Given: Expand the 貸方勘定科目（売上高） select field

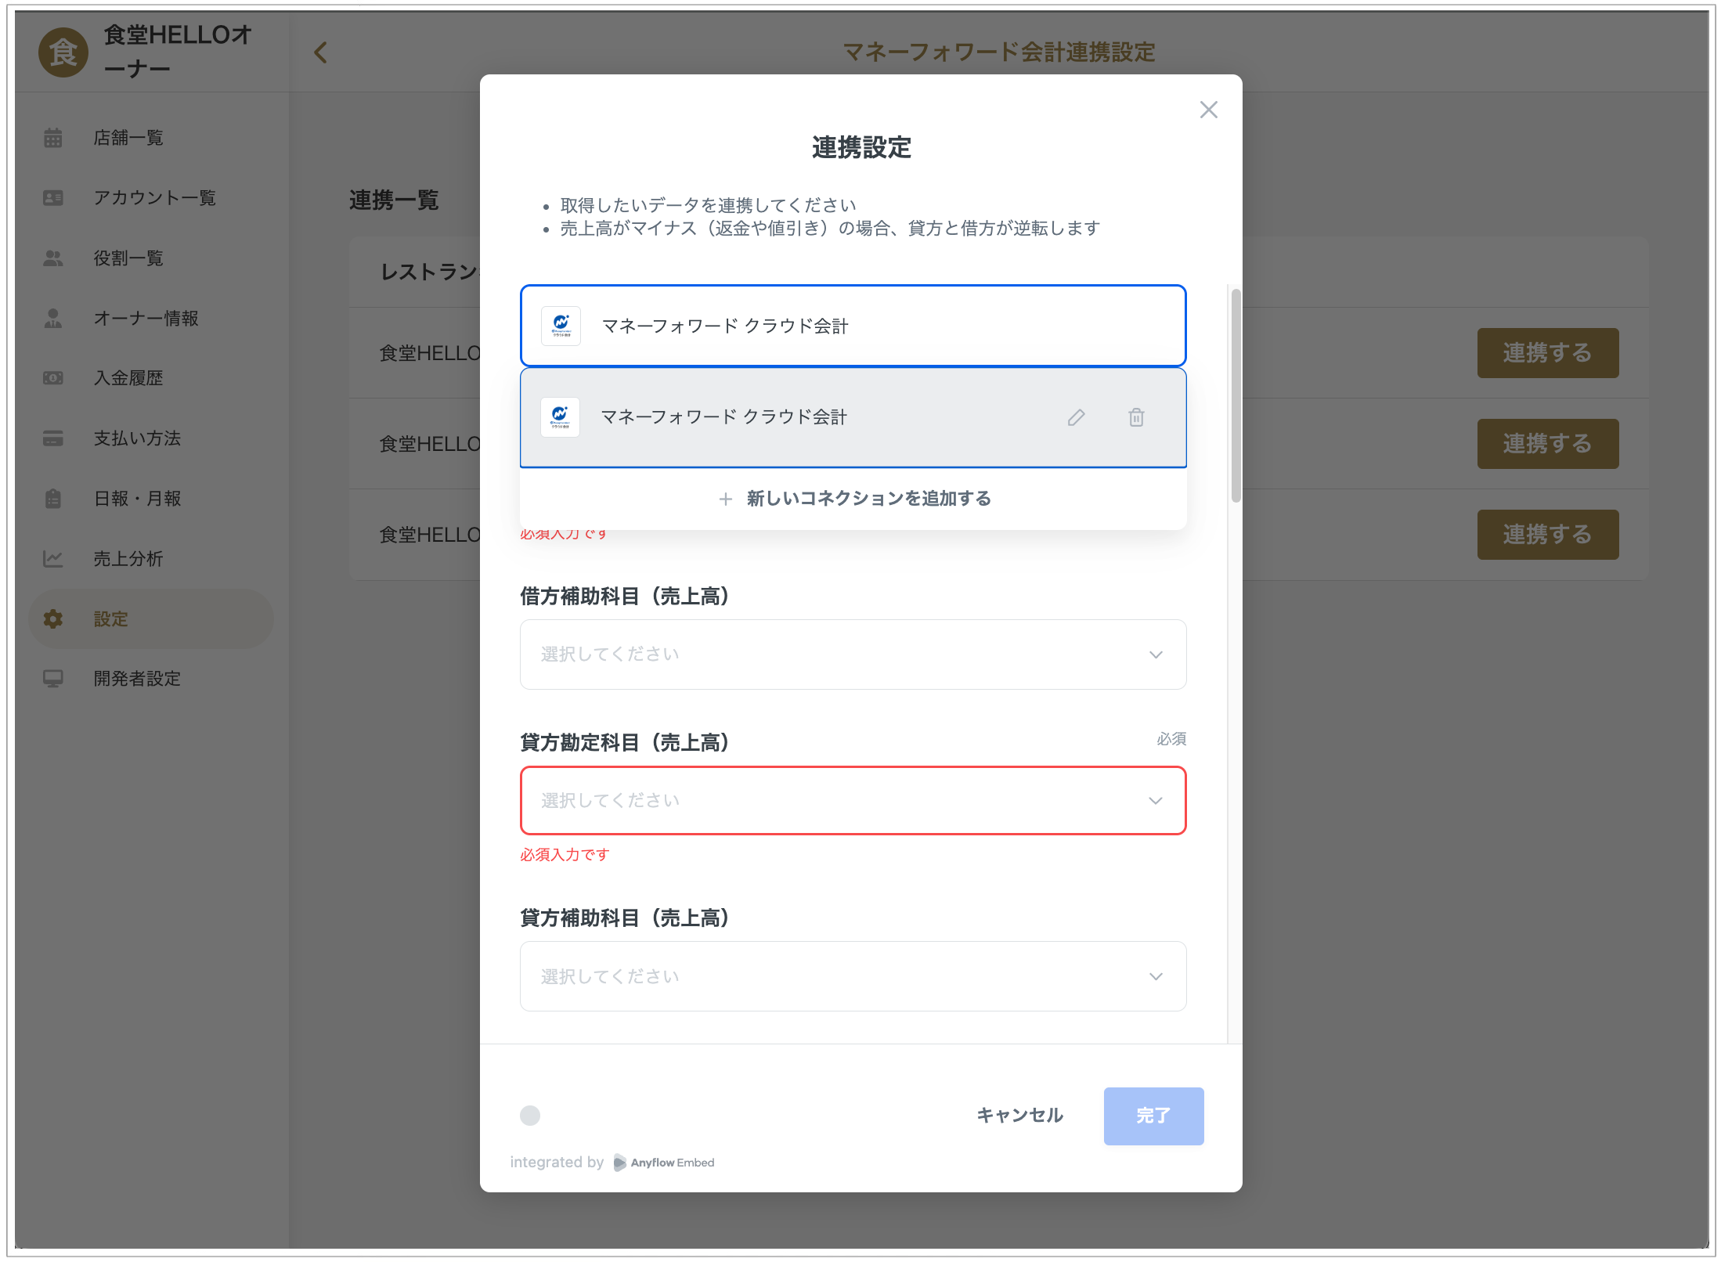Looking at the screenshot, I should 853,800.
